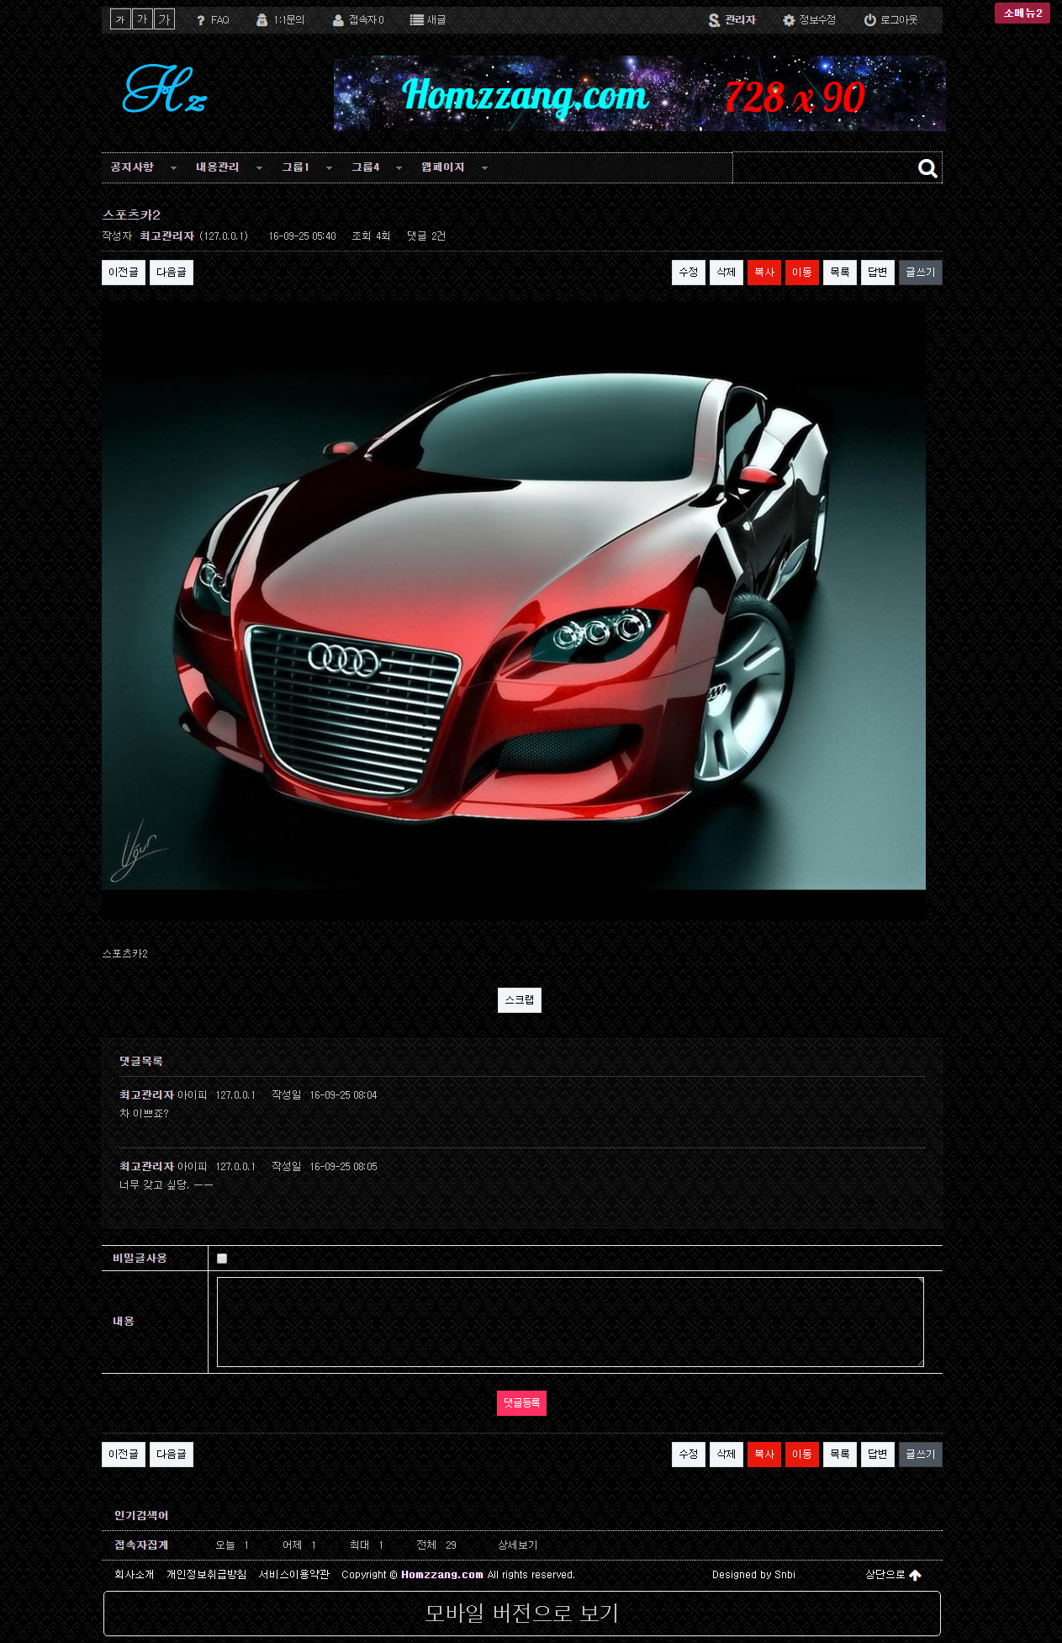Open 1:1 inquiry icon in top bar
The image size is (1062, 1643).
click(x=262, y=20)
